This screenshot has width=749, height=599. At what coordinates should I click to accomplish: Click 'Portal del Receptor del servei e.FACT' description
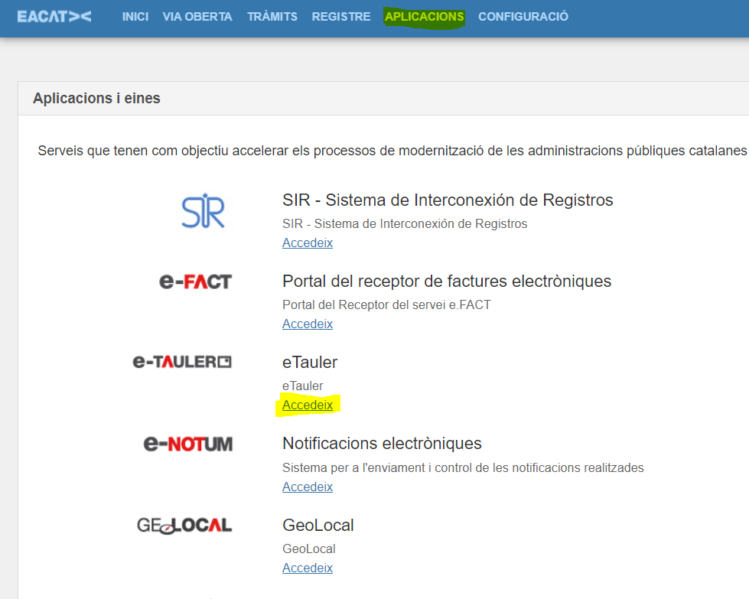pos(386,304)
